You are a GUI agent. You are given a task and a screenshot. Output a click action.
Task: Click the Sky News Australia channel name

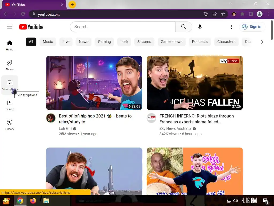click(x=175, y=128)
